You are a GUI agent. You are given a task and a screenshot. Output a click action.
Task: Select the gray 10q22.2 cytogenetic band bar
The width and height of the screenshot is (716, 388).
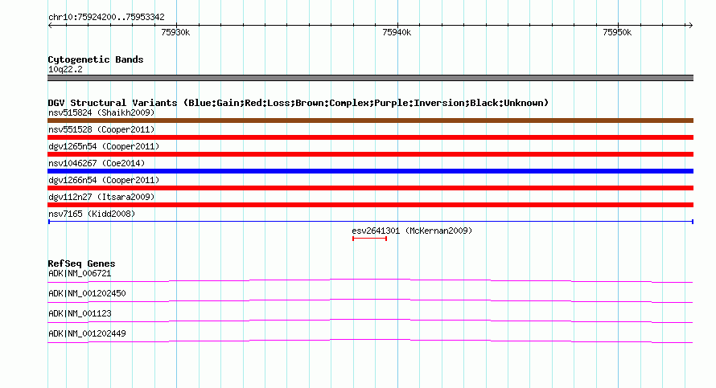pyautogui.click(x=370, y=78)
